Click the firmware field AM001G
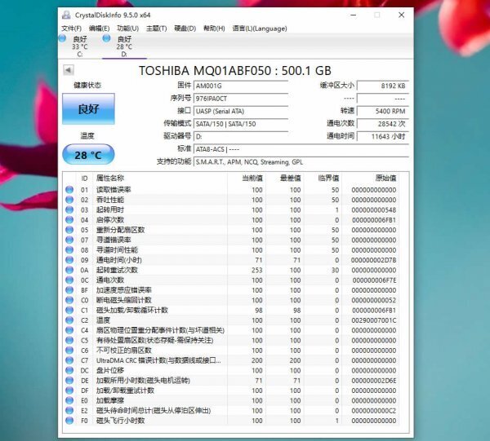 point(241,86)
